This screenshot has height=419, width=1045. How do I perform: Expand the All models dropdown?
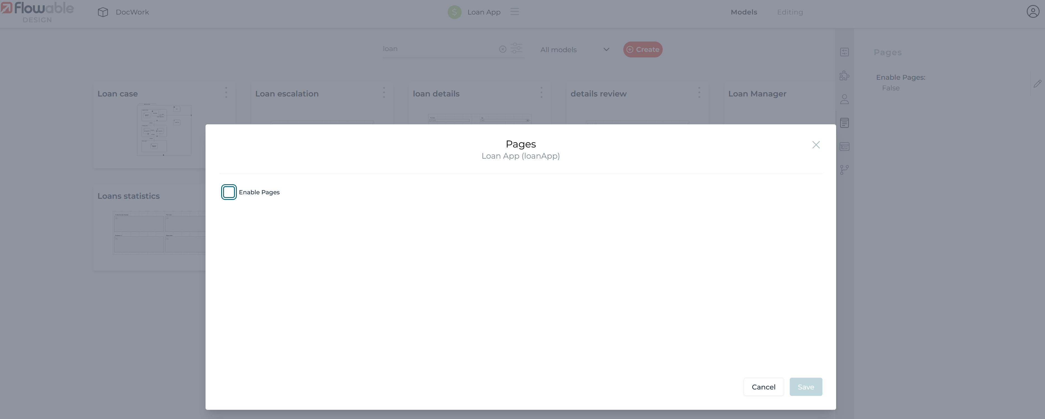[574, 49]
